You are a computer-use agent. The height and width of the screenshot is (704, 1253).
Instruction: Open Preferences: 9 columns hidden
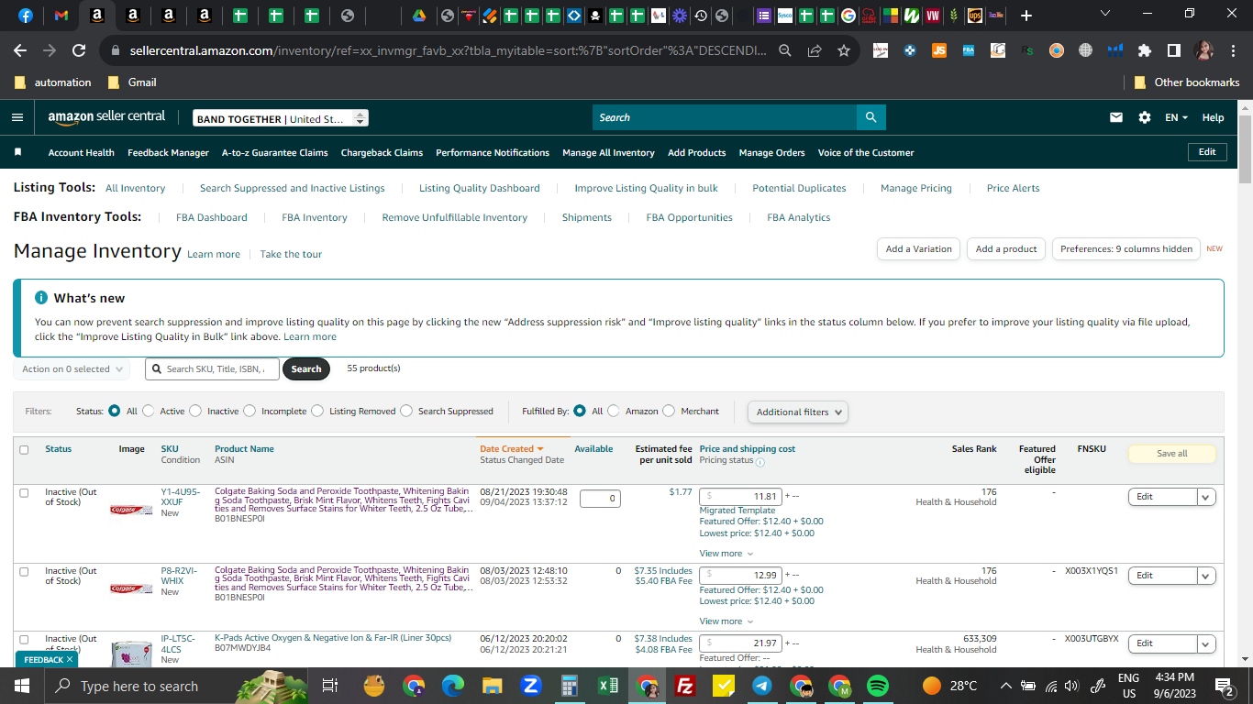[1126, 248]
